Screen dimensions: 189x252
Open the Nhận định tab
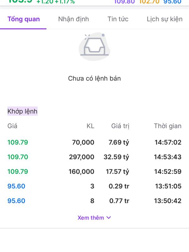pos(73,19)
